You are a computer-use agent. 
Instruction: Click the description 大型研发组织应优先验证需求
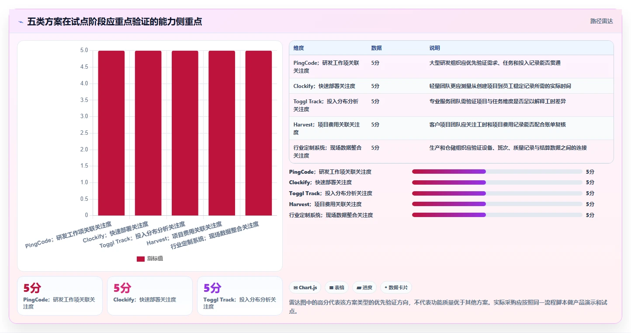pos(495,63)
